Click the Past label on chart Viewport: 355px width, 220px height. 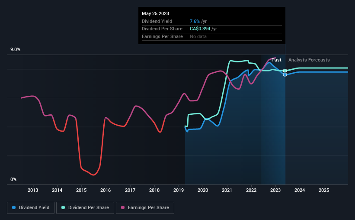pyautogui.click(x=276, y=60)
